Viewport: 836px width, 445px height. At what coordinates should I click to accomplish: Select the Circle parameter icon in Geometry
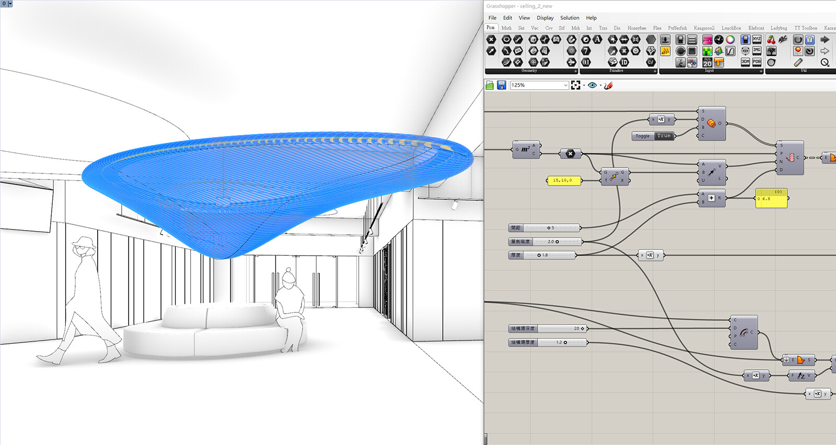506,40
